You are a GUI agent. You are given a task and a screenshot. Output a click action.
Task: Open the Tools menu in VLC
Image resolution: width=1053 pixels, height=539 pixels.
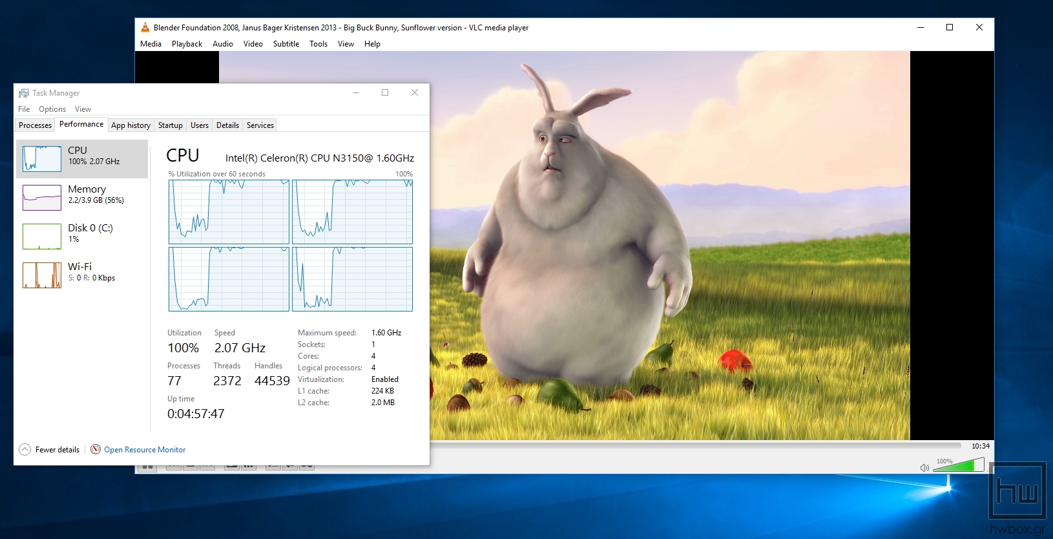[x=318, y=44]
